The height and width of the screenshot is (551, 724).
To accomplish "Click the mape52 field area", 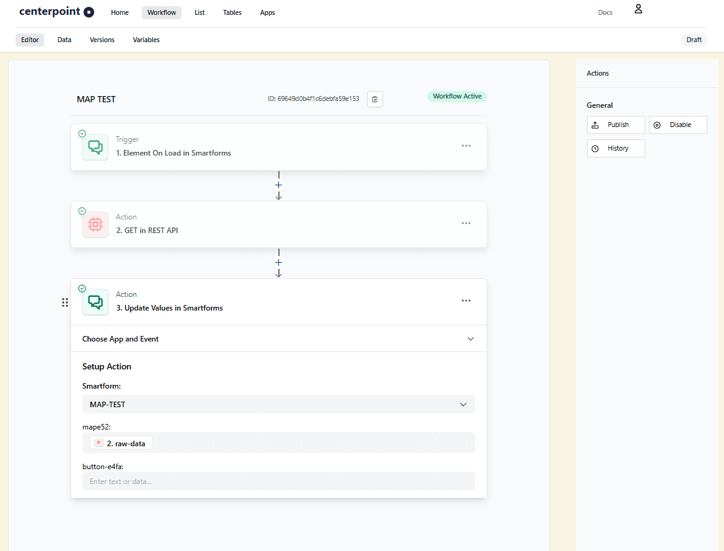I will [278, 443].
